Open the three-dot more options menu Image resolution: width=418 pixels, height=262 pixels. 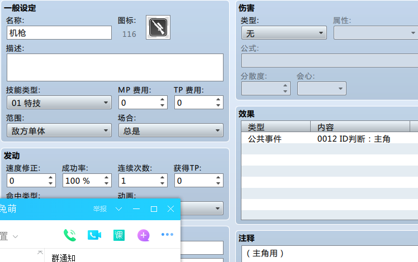click(168, 235)
